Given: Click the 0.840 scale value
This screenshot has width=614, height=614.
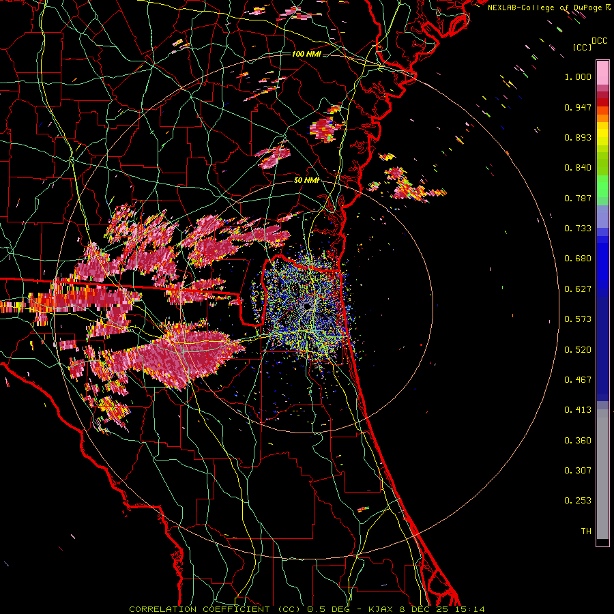Looking at the screenshot, I should click(578, 168).
